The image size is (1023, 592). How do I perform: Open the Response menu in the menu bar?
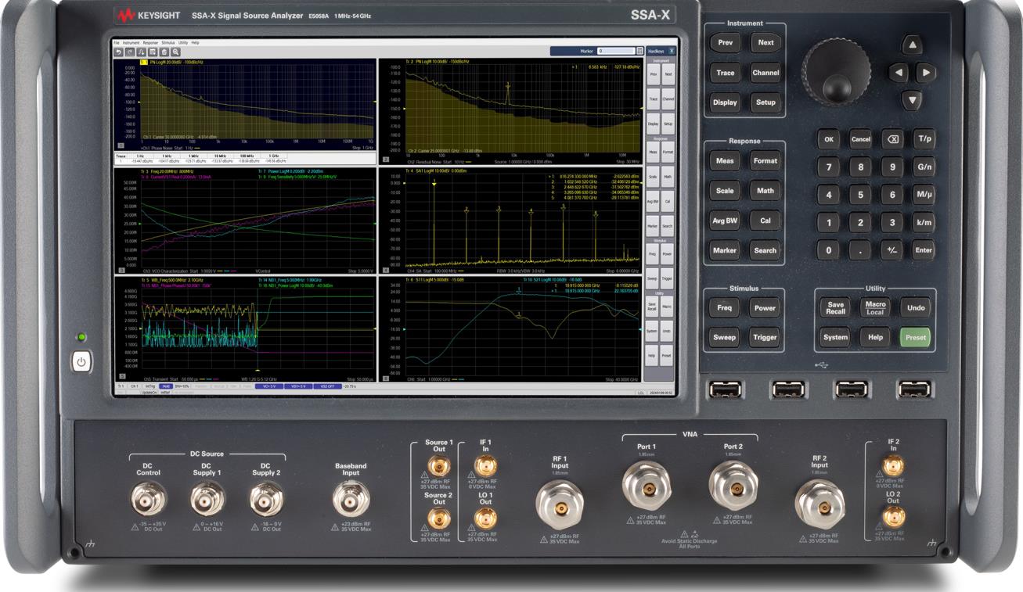pyautogui.click(x=149, y=42)
